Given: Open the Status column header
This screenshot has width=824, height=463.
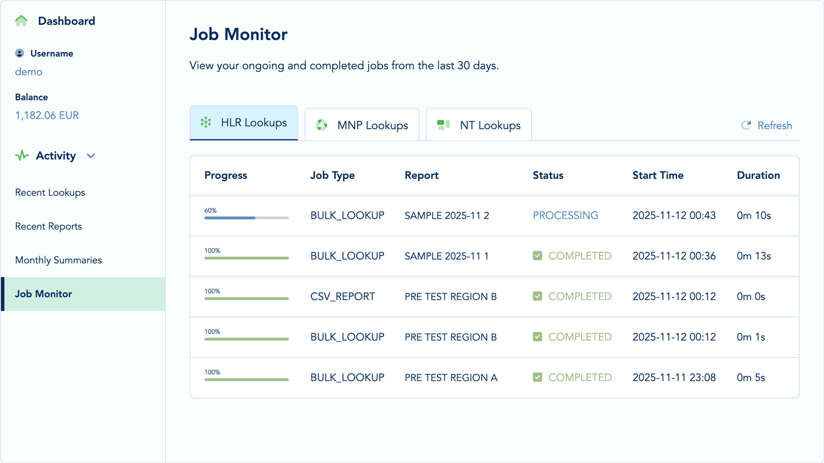Looking at the screenshot, I should click(x=548, y=175).
